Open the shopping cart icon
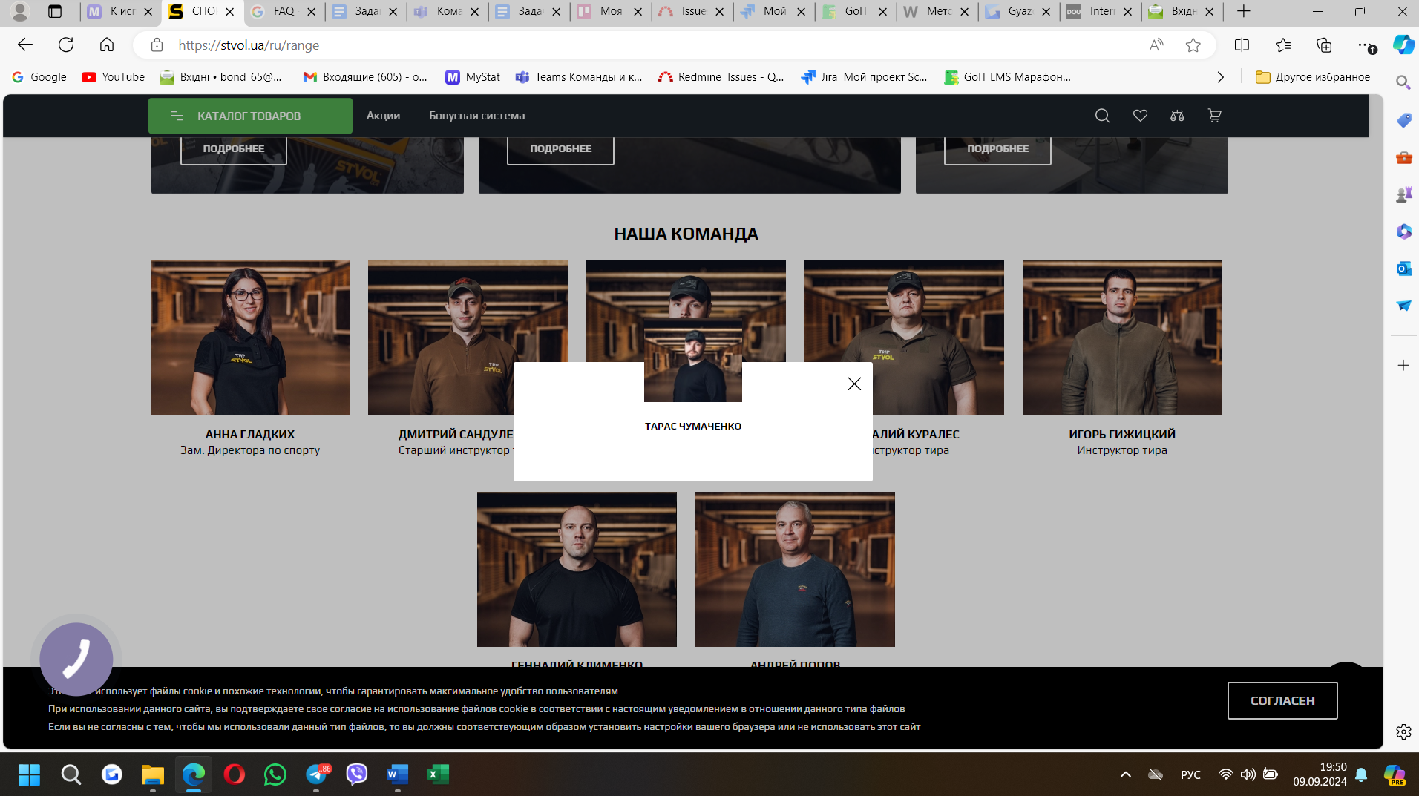This screenshot has height=796, width=1419. [1214, 116]
